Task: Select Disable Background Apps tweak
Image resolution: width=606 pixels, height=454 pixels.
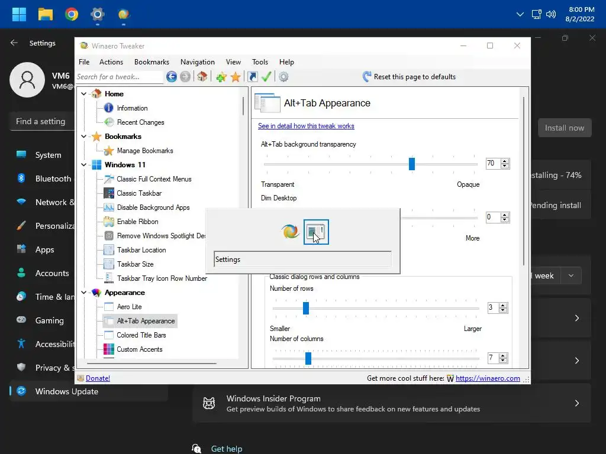Action: click(x=153, y=207)
